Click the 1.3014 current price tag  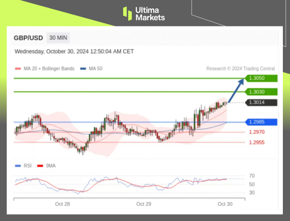click(x=261, y=102)
